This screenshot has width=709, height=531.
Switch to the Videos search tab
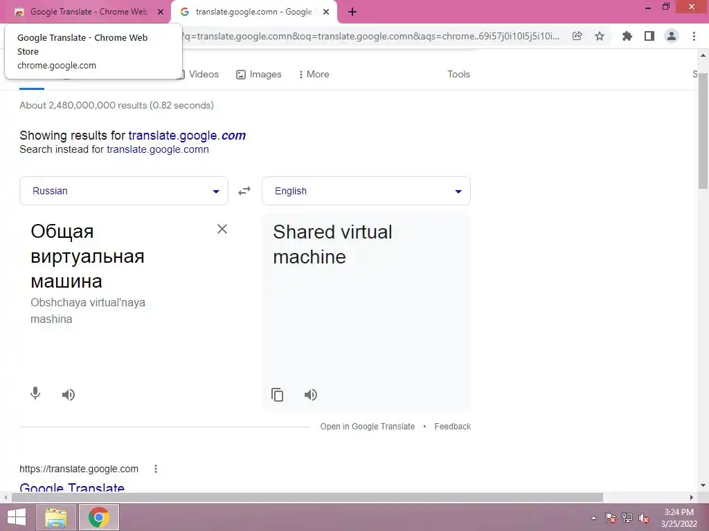point(197,74)
